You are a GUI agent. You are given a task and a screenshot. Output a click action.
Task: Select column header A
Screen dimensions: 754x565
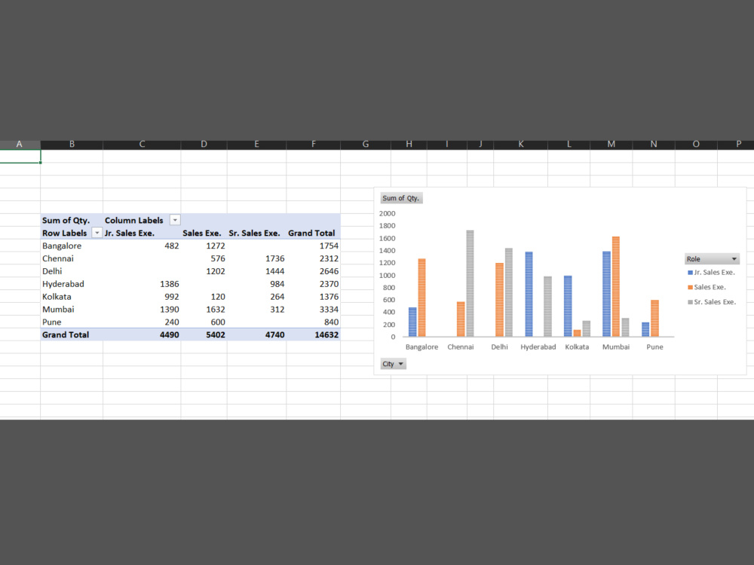[20, 144]
